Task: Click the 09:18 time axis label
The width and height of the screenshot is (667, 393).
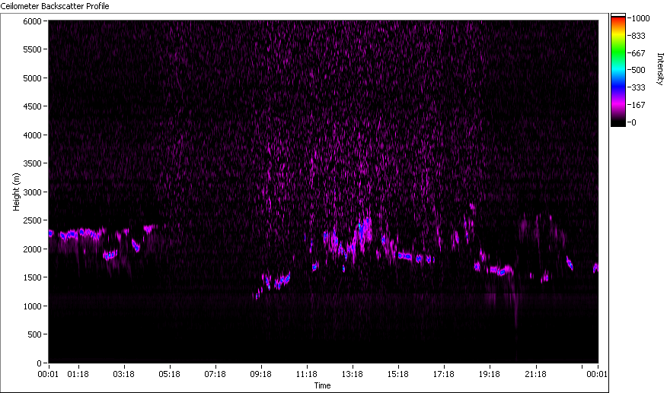Action: click(x=260, y=374)
